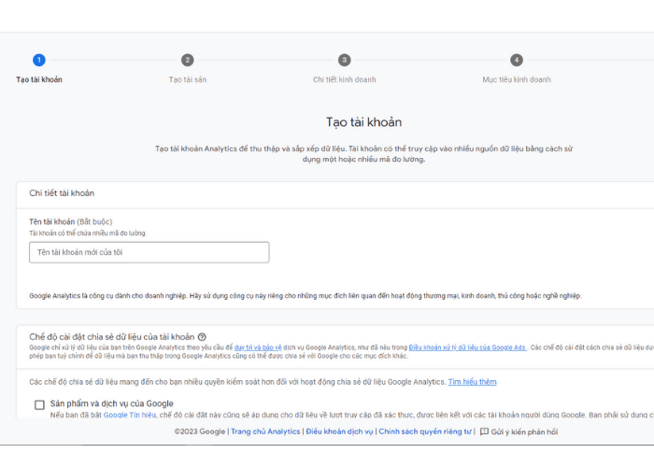This screenshot has height=467, width=654.
Task: Open 'Điều khoản dịch vụ' footer link
Action: [339, 432]
